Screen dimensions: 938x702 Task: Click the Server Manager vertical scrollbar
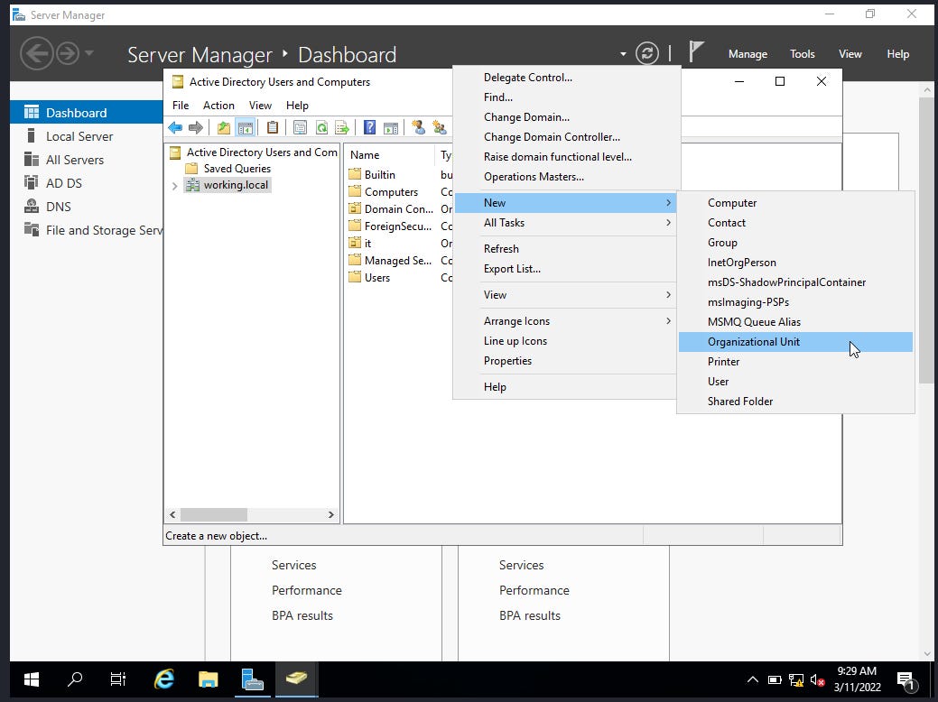(x=926, y=239)
